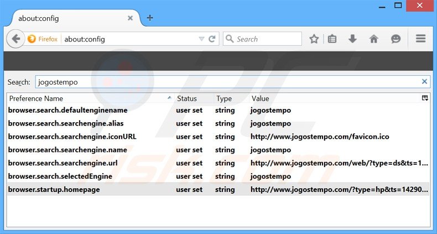
Task: Sort by Preference Name column header
Action: point(91,98)
